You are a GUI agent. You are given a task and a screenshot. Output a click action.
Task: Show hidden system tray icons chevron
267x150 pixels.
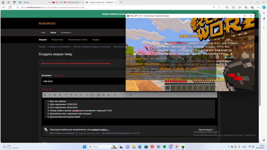click(229, 147)
